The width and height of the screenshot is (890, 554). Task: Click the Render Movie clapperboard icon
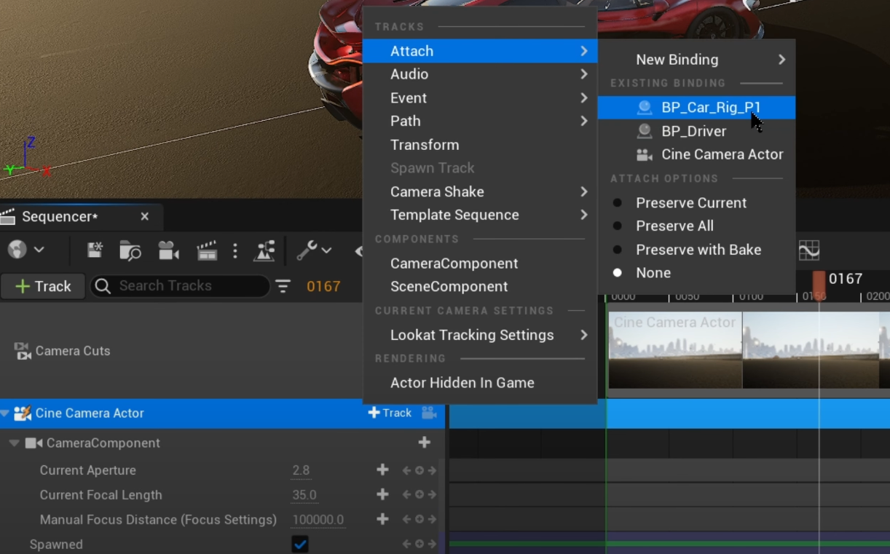[207, 250]
